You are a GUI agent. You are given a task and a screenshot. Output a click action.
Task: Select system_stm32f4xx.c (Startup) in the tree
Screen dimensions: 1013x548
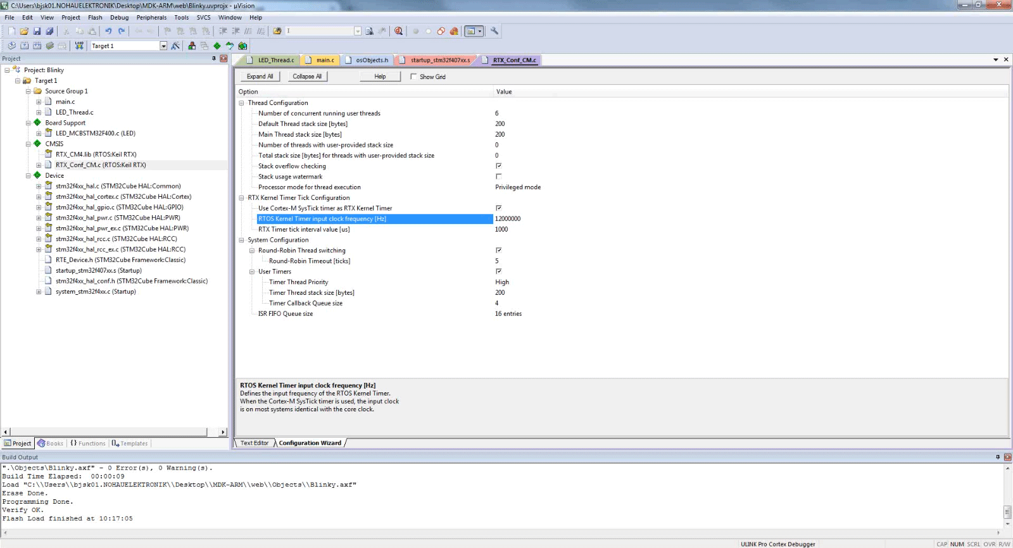pyautogui.click(x=96, y=292)
